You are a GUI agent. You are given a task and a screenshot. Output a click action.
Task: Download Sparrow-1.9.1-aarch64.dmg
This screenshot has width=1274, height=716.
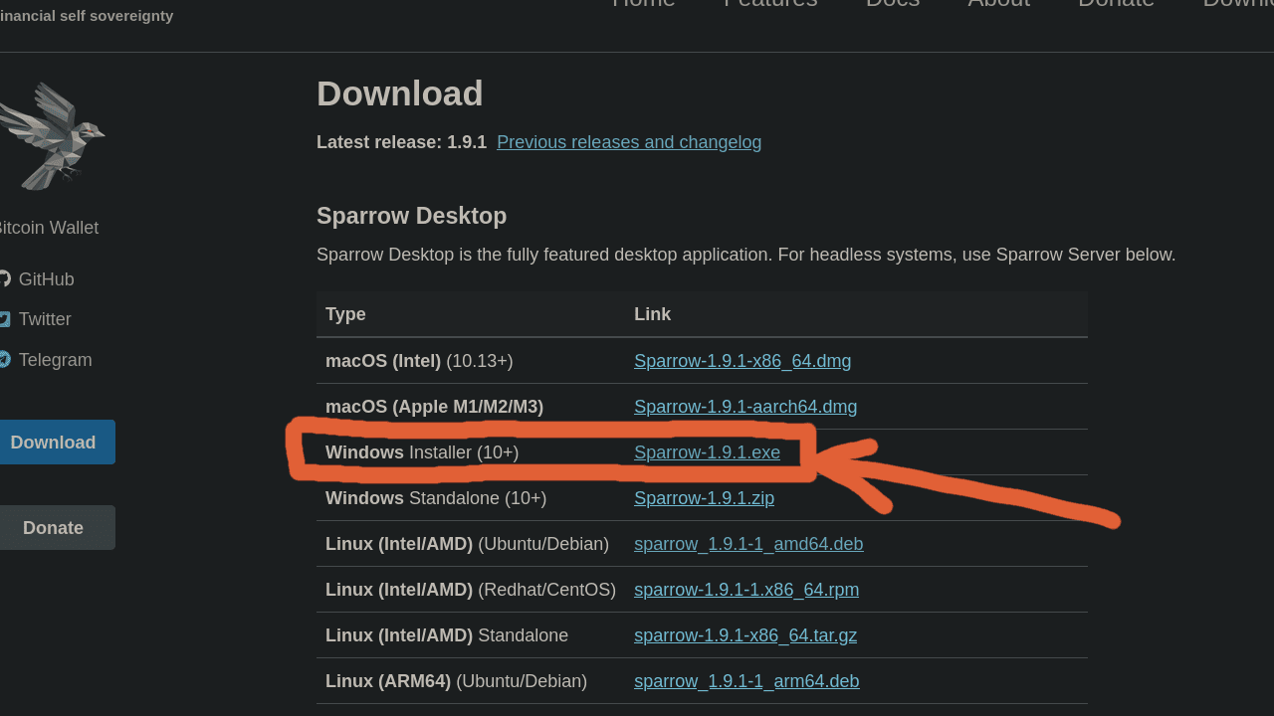coord(745,407)
